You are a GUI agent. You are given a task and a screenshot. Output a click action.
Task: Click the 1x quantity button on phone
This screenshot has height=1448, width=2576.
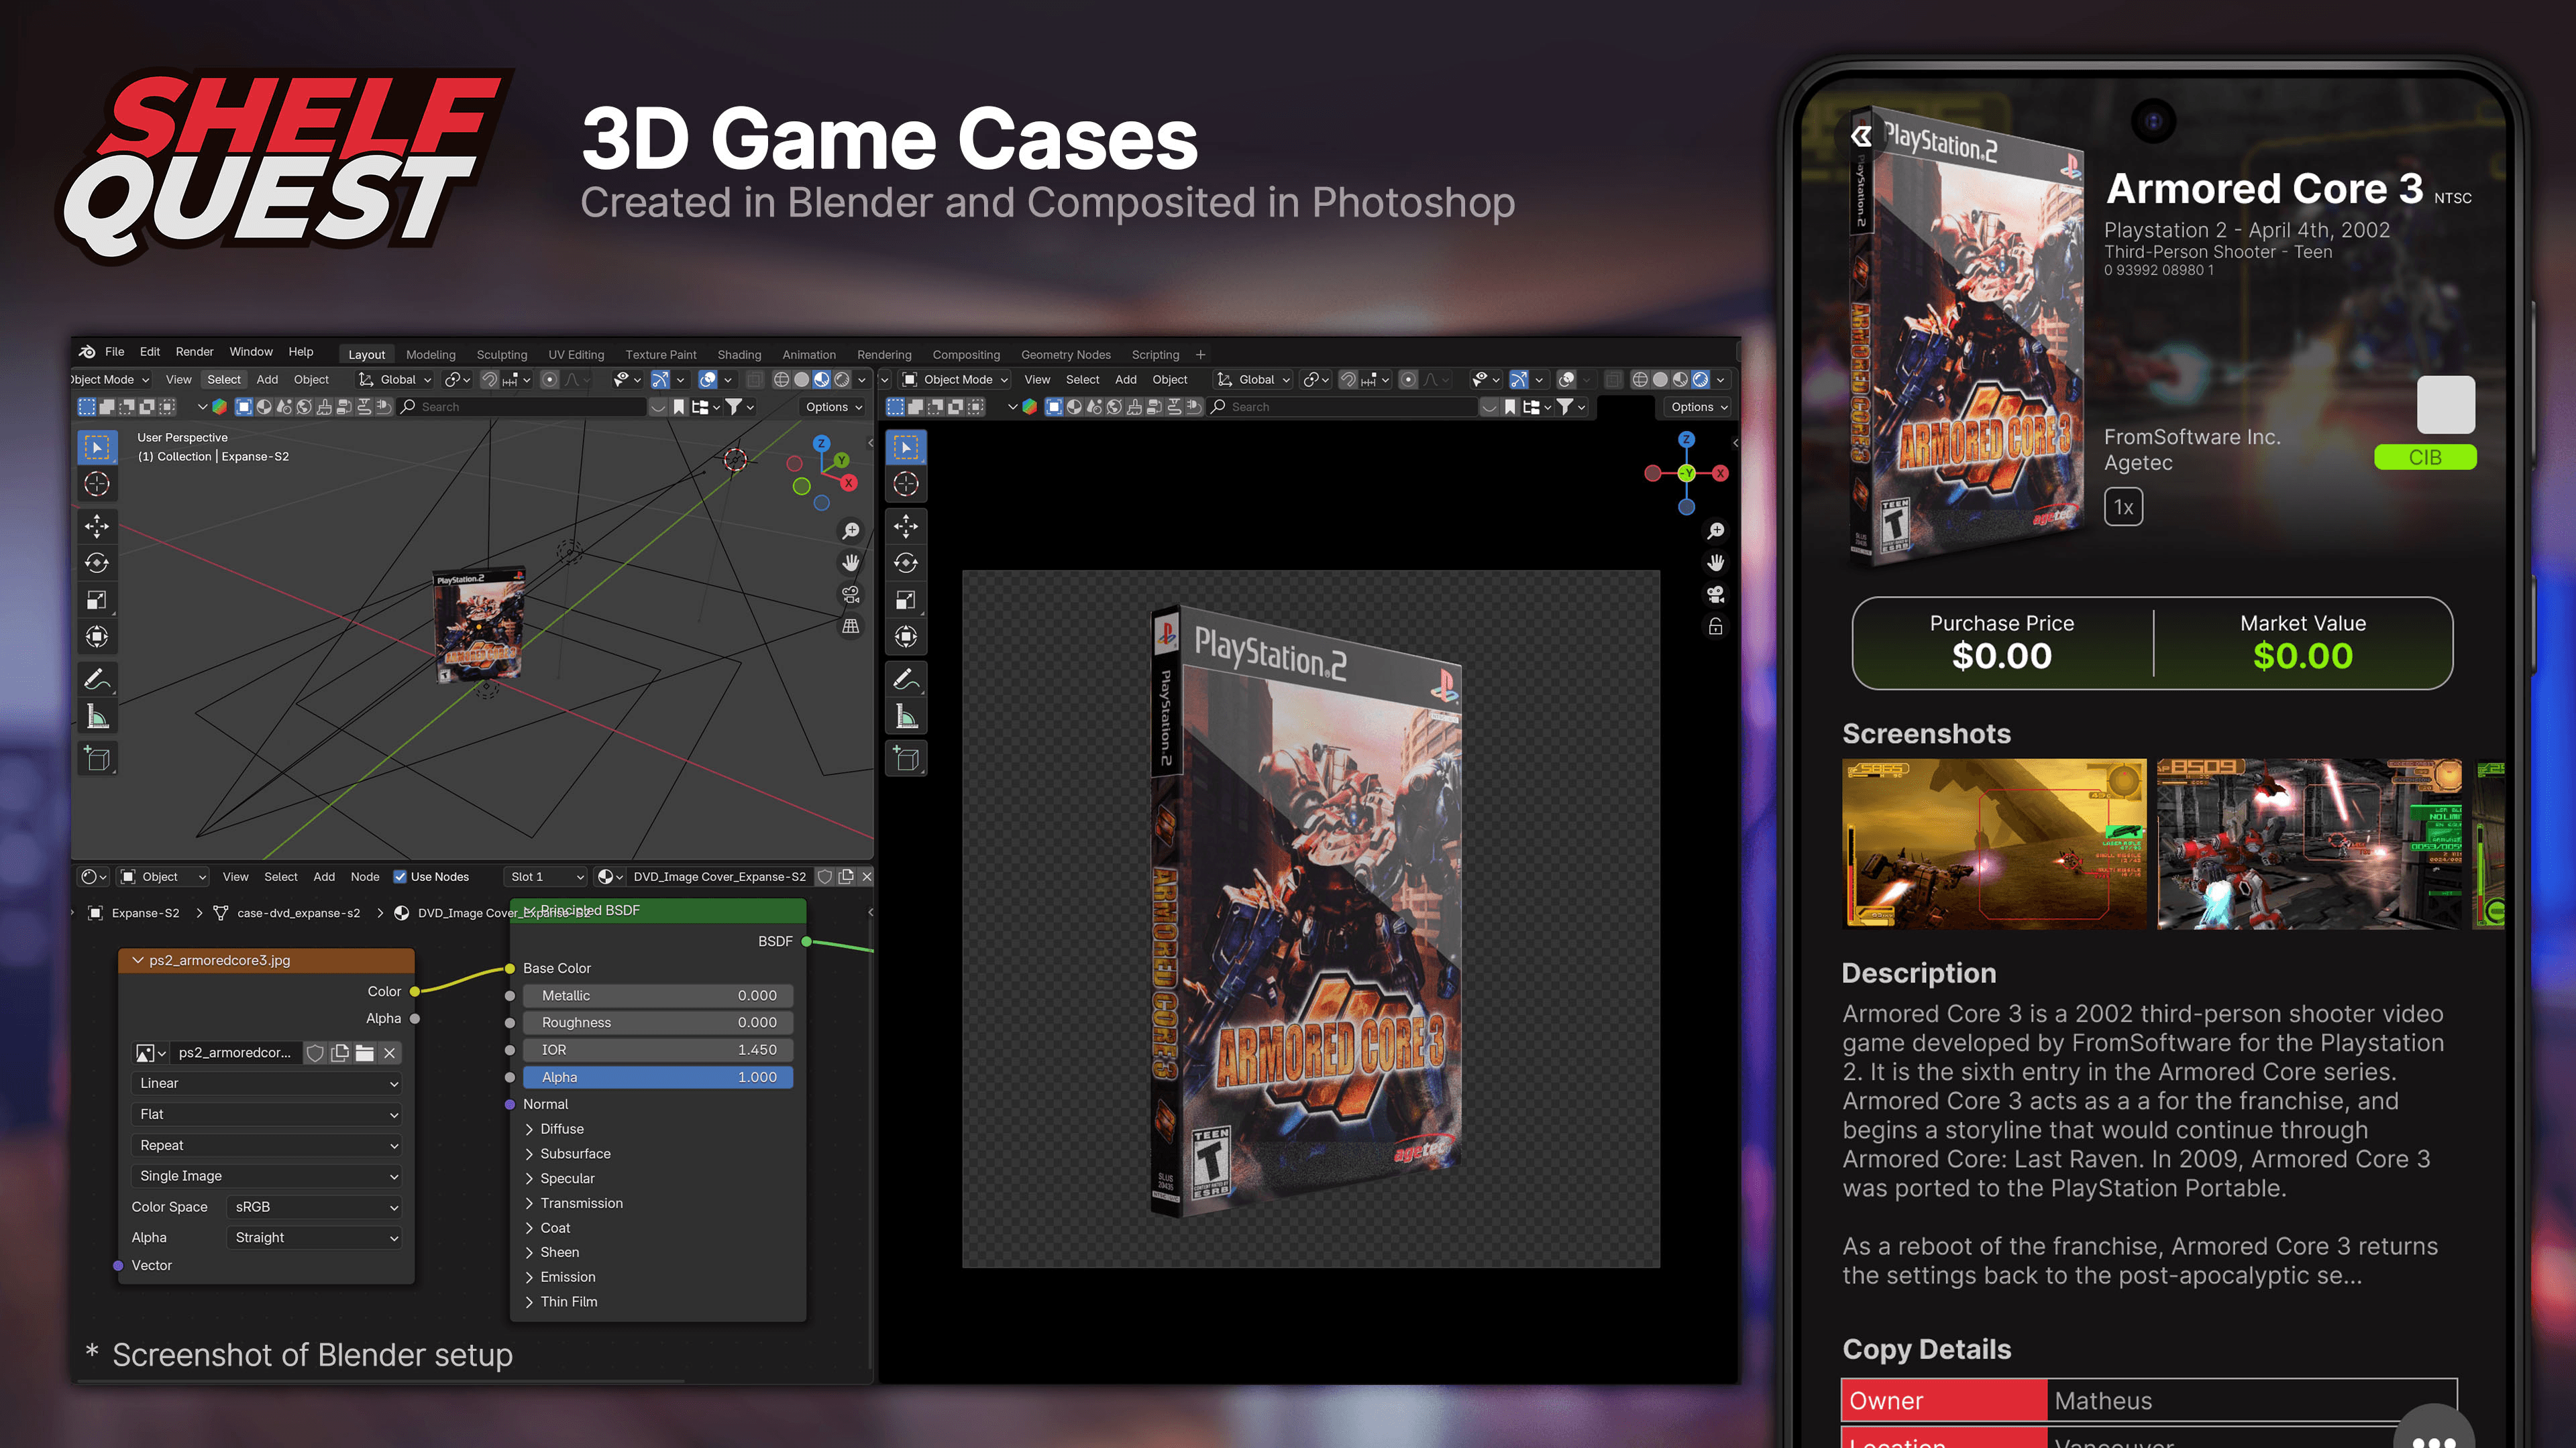point(2123,507)
